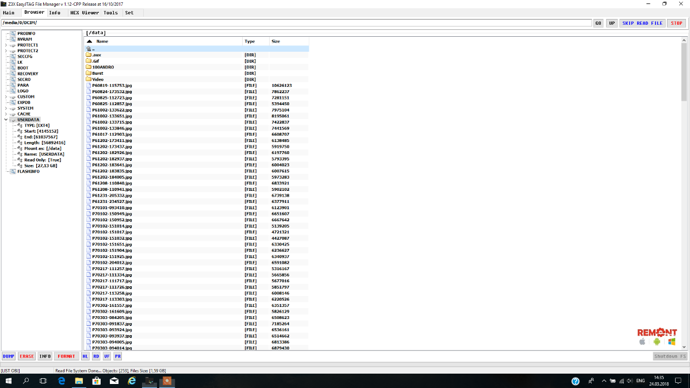Viewport: 690px width, 388px height.
Task: Expand the SYSTEM partition node
Action: point(6,108)
